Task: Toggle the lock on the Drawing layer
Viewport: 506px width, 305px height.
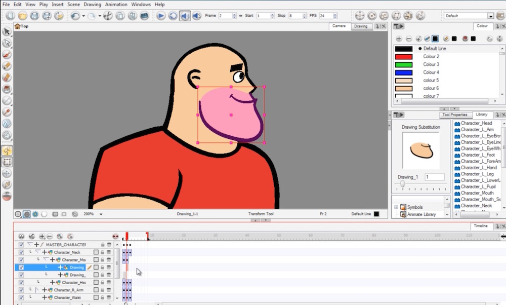Action: [103, 267]
